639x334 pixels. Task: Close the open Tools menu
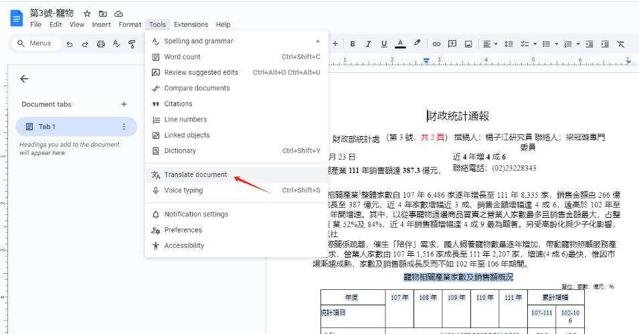click(x=157, y=25)
